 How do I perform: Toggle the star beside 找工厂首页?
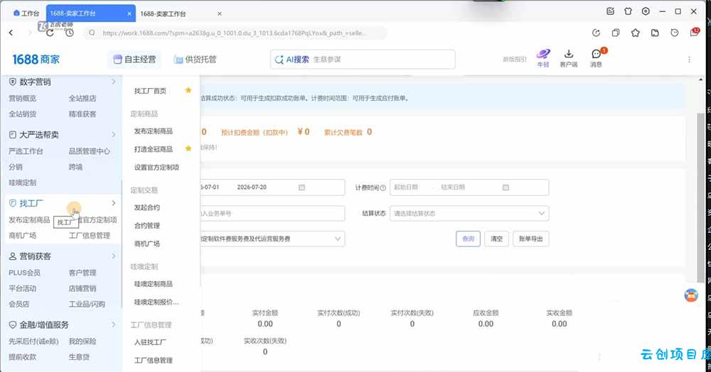pos(188,90)
